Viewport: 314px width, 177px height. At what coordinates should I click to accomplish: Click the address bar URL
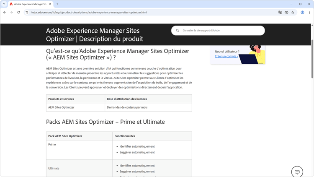tap(89, 12)
